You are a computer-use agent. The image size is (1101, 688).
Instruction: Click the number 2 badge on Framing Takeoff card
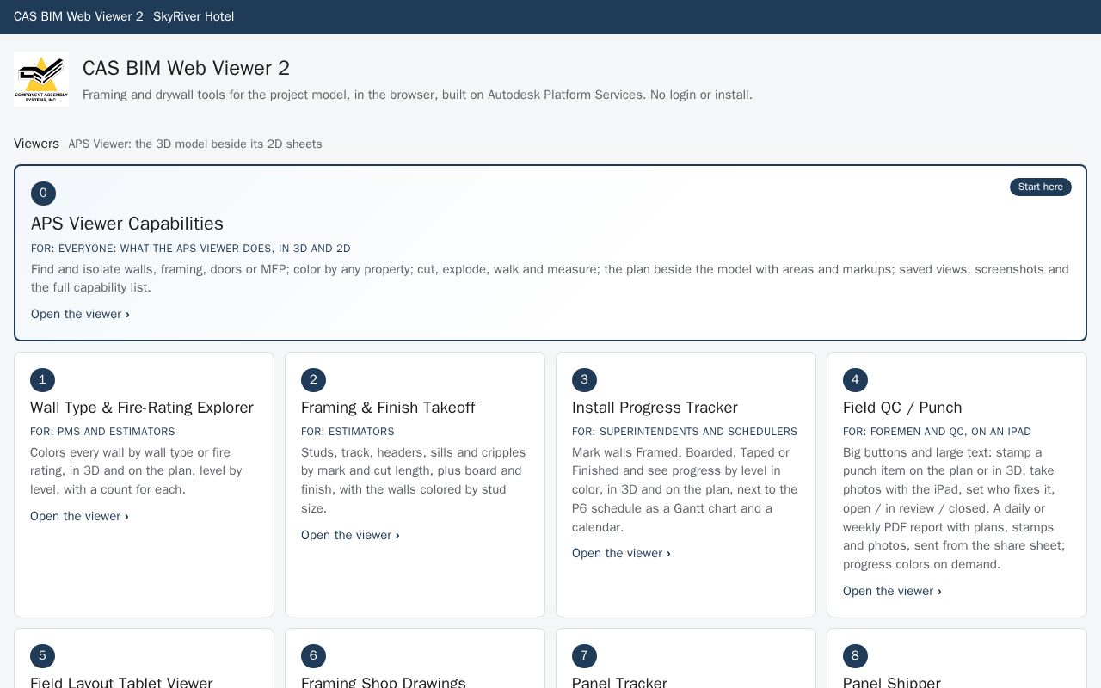tap(313, 380)
